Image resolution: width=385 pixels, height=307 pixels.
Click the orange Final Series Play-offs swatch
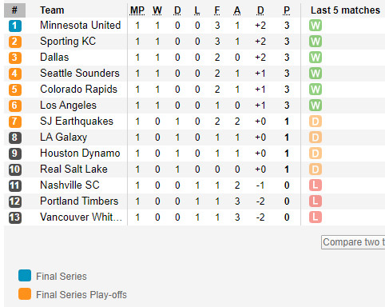(x=25, y=294)
